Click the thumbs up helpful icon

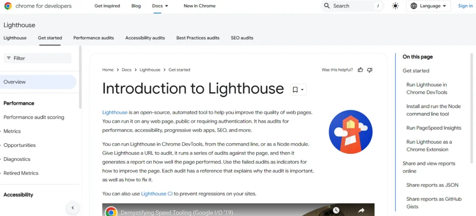click(360, 70)
